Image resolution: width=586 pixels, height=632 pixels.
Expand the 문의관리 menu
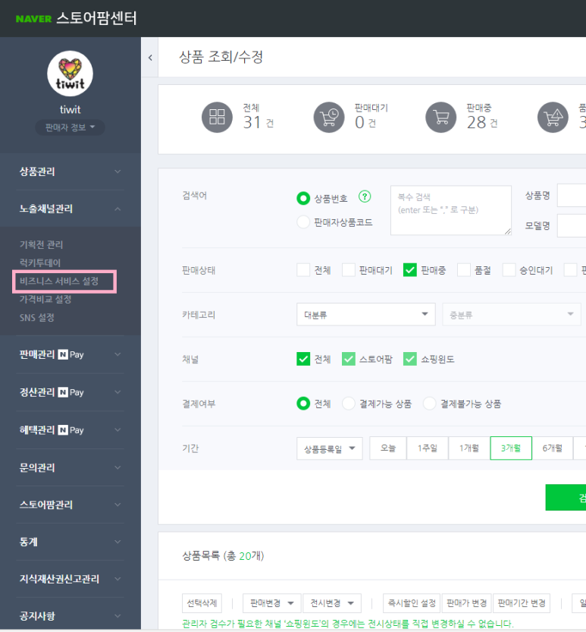[70, 467]
